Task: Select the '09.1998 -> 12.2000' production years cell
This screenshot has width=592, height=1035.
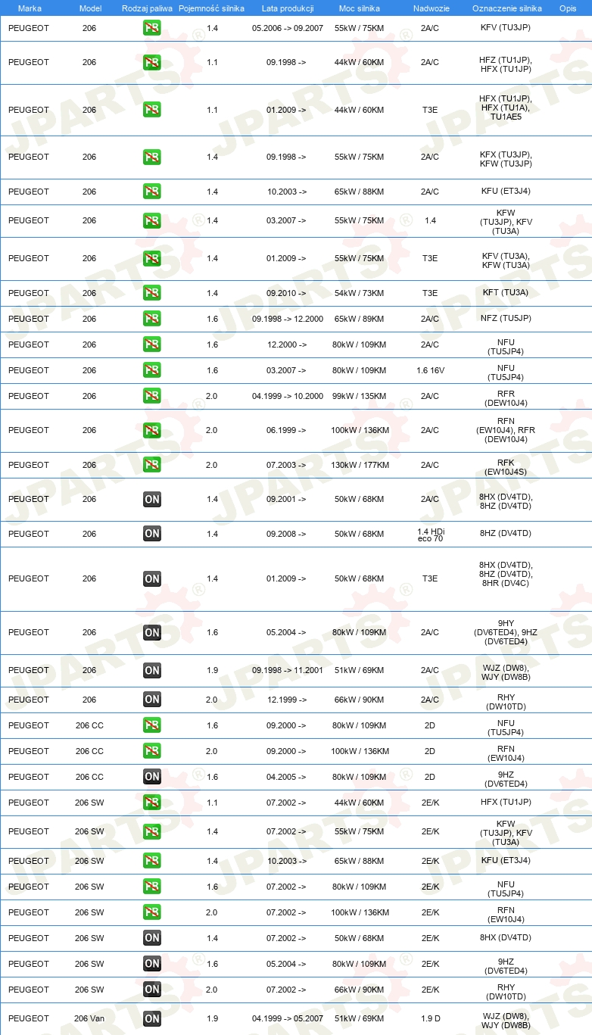Action: point(288,319)
